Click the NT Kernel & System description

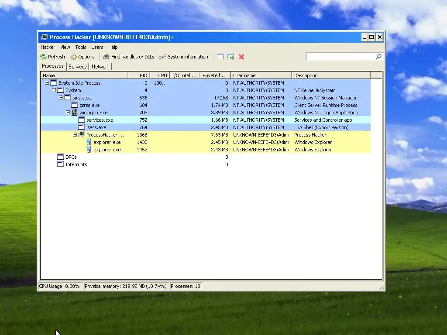coord(315,90)
